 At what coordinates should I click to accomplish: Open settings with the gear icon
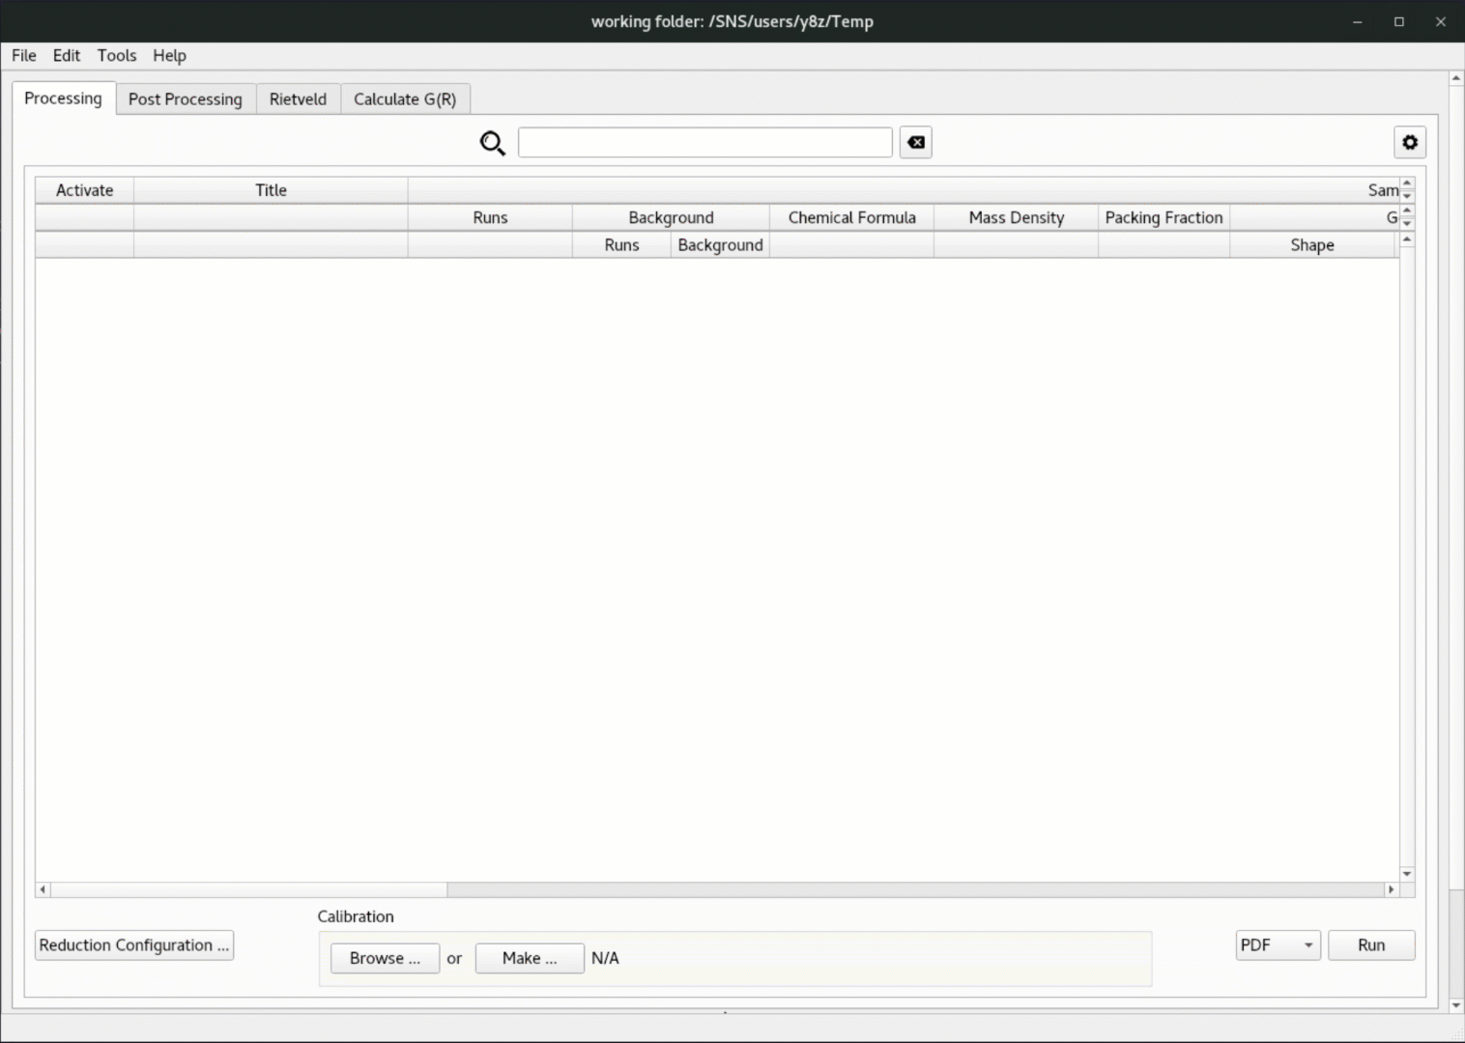coord(1410,143)
